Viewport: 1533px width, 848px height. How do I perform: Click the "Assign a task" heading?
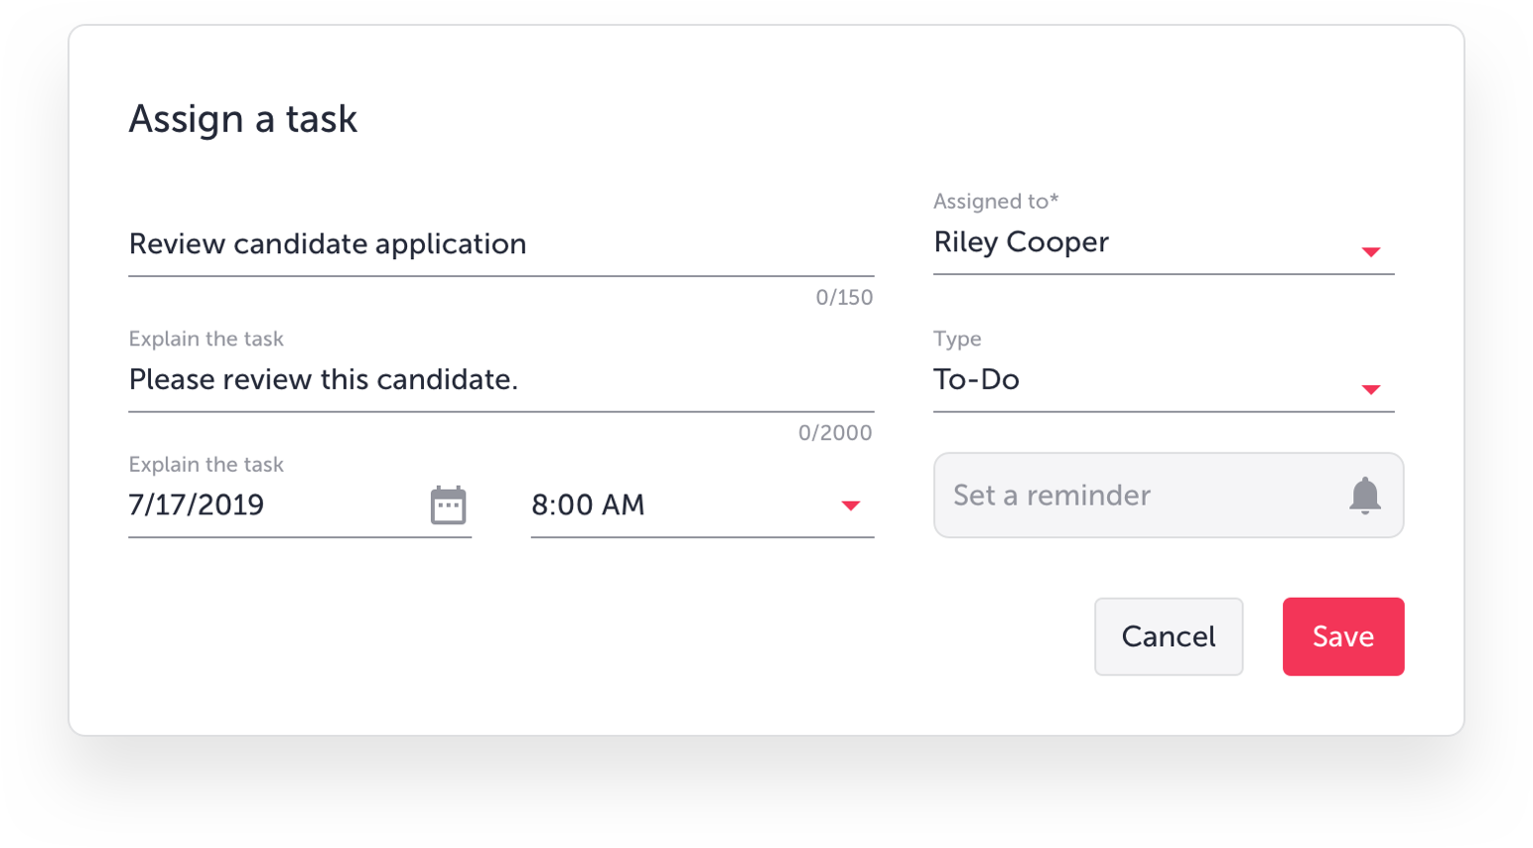click(x=243, y=119)
